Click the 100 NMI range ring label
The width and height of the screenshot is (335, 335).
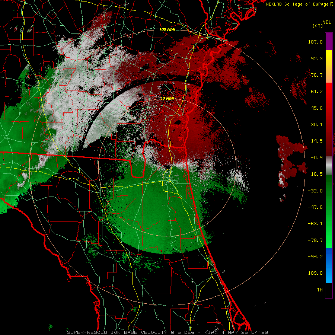click(x=167, y=29)
